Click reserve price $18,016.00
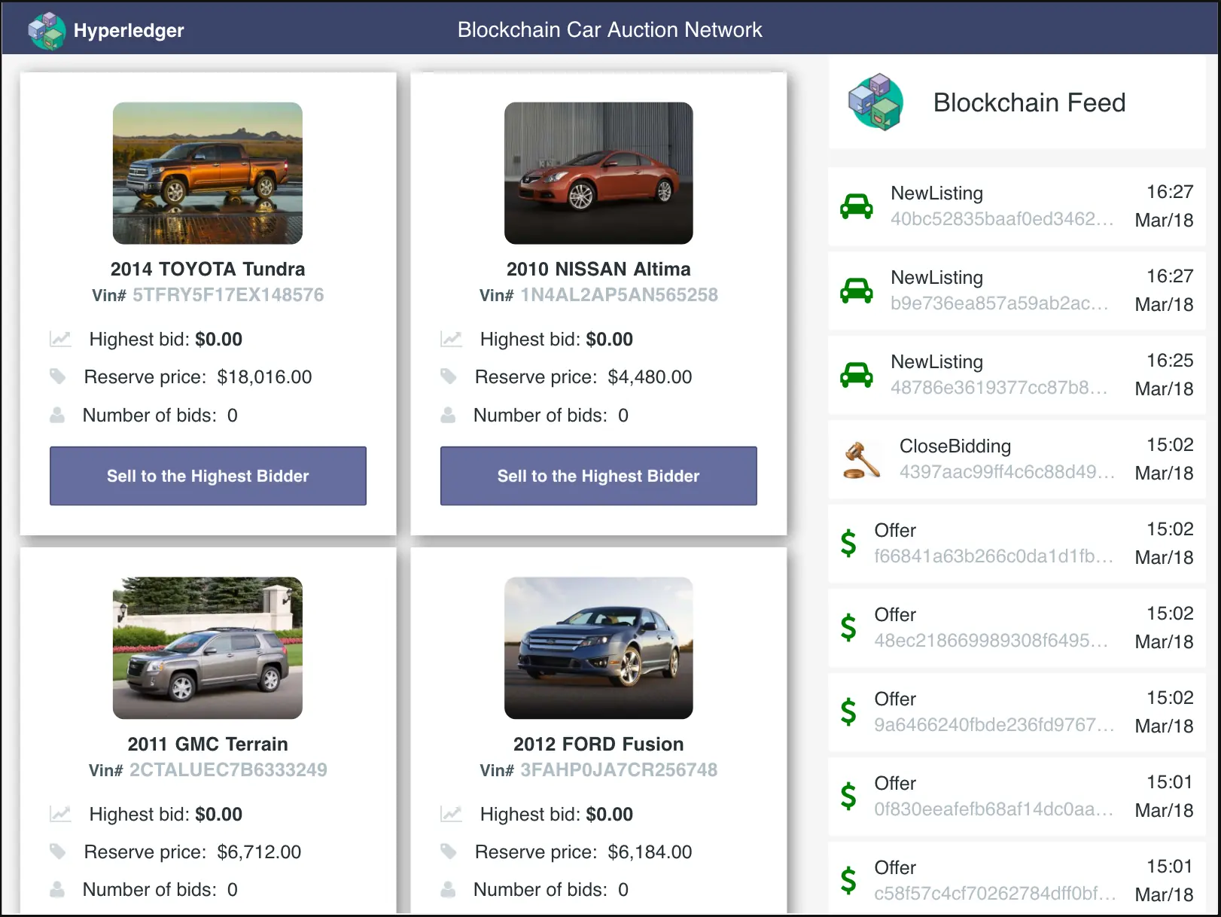Screen dimensions: 1221x917 pos(264,377)
